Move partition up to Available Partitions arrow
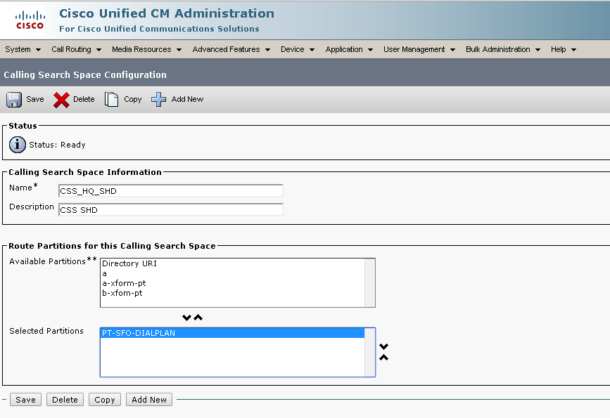 198,318
